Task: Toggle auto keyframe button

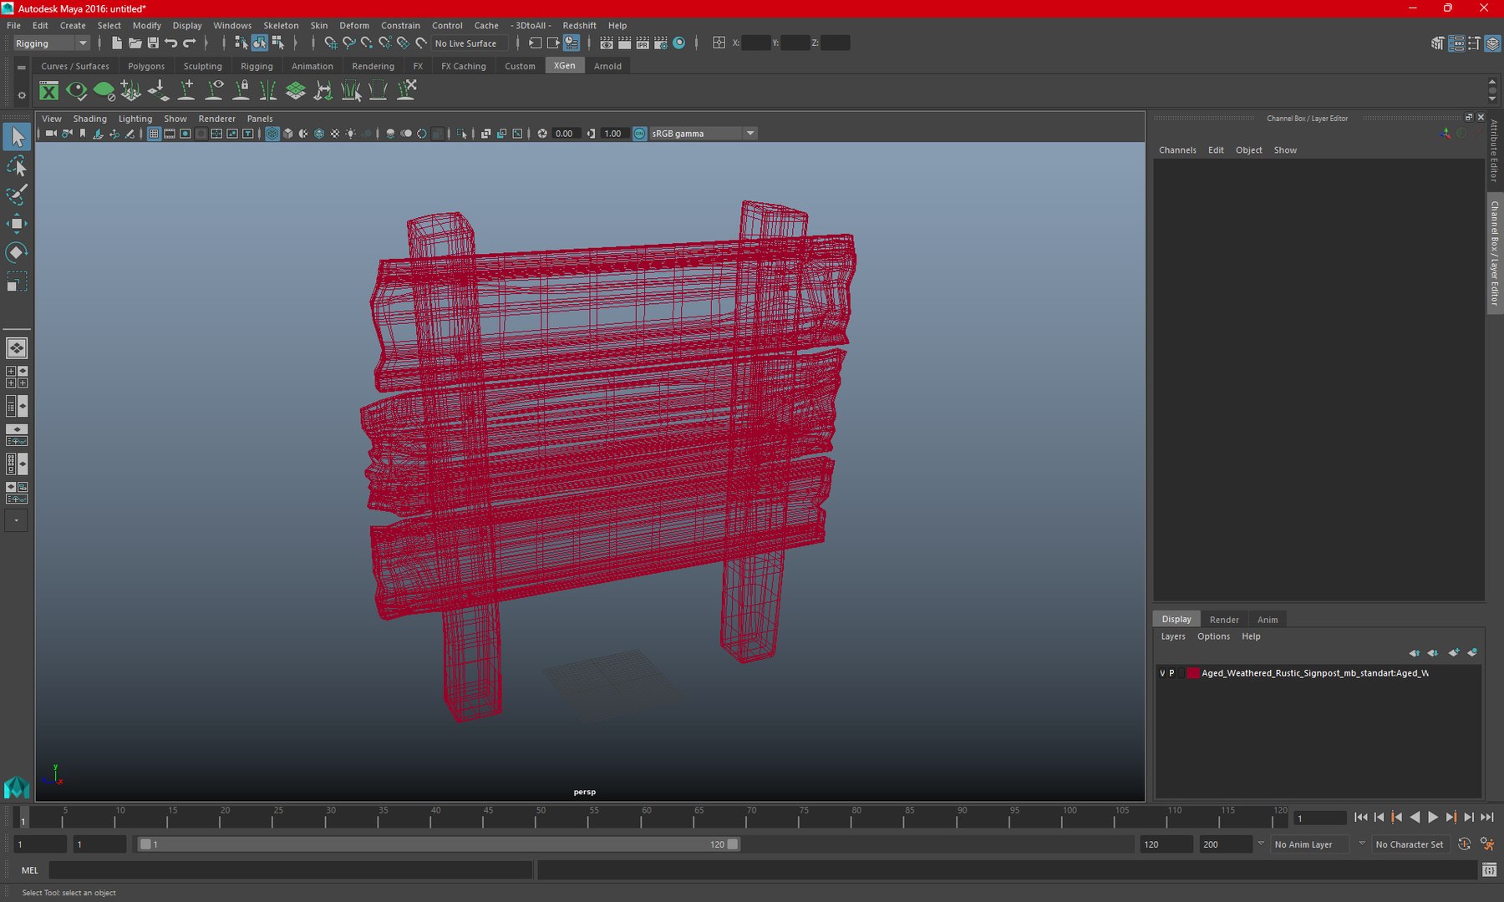Action: click(1464, 844)
